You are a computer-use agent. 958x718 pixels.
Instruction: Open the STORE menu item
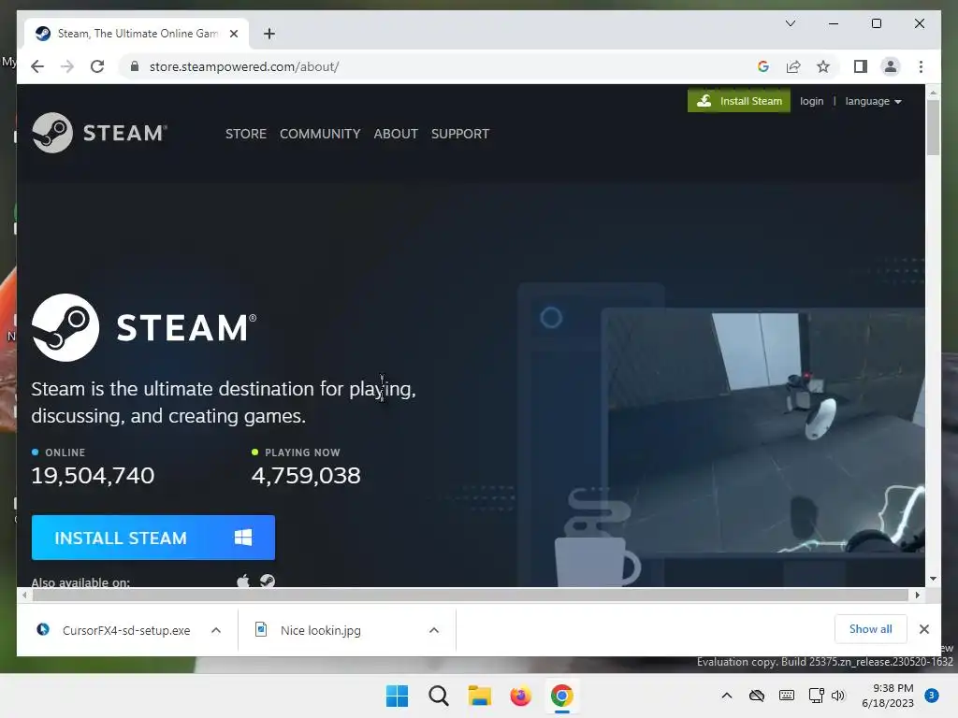246,134
